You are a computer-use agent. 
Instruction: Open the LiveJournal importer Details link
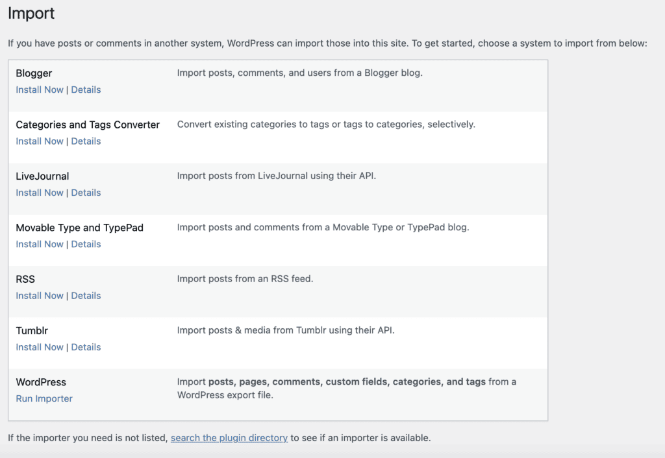click(x=86, y=193)
